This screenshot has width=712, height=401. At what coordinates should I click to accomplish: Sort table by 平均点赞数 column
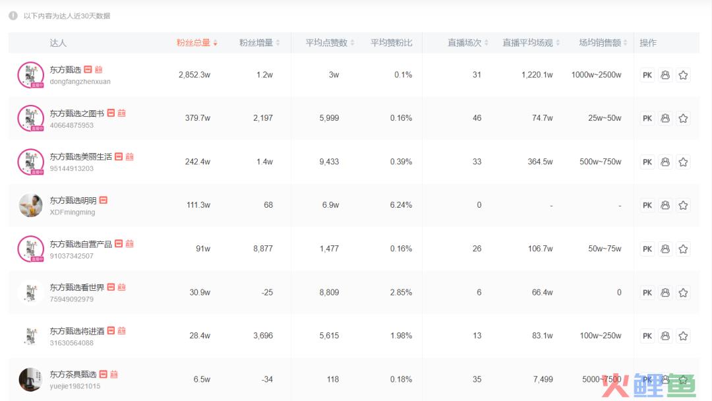[x=330, y=43]
